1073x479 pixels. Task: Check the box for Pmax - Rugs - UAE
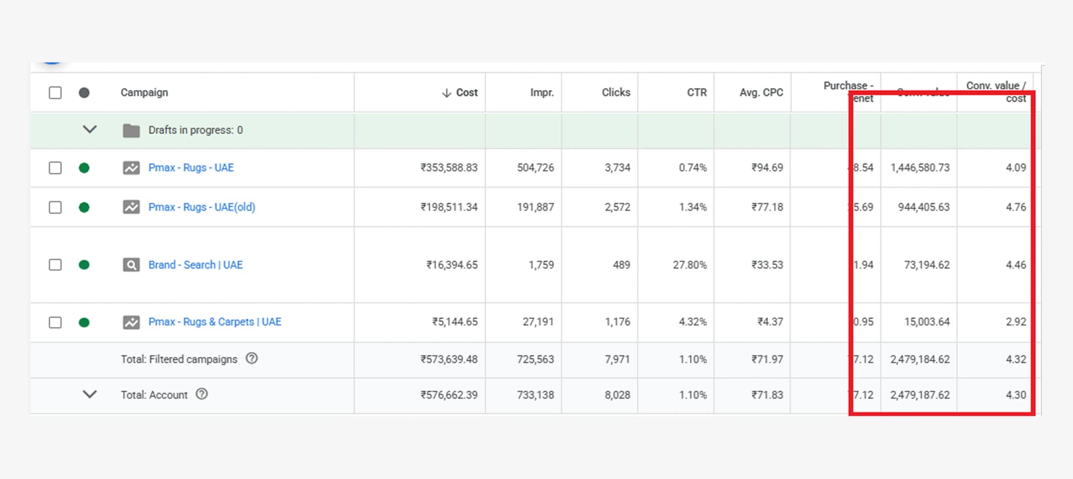55,168
